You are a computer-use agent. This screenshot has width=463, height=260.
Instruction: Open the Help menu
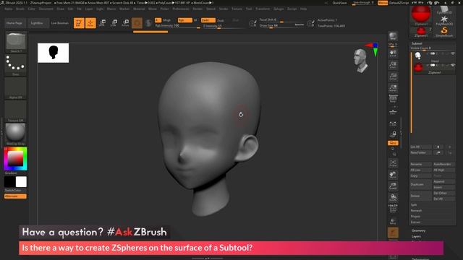click(303, 9)
